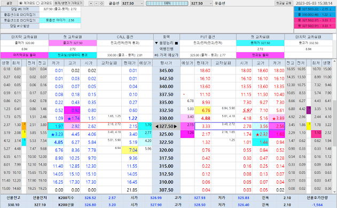The height and width of the screenshot is (208, 337).
Task: Click the dot button beside 가져오기
Action: coord(91,3)
